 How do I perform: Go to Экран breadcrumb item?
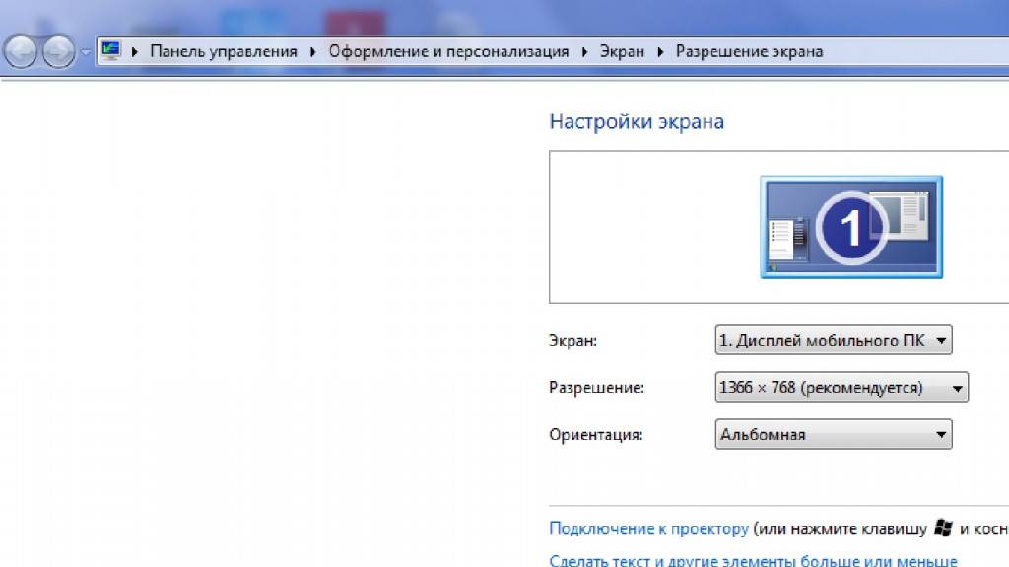[x=622, y=51]
